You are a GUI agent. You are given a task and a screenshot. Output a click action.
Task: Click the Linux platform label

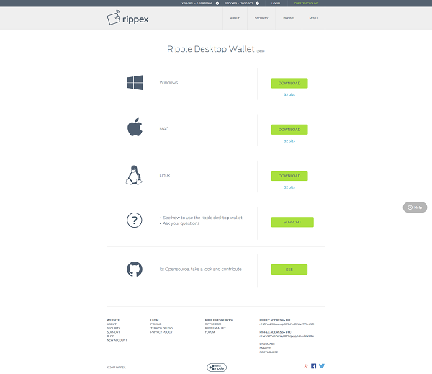(165, 175)
